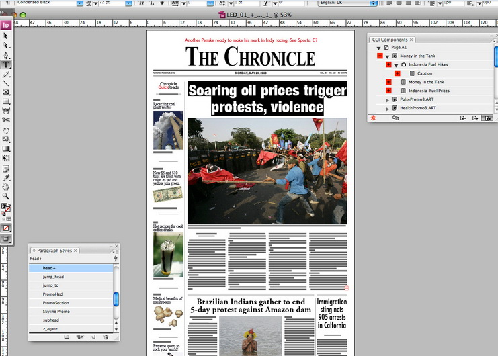Click the protest photo on the page

[x=267, y=171]
